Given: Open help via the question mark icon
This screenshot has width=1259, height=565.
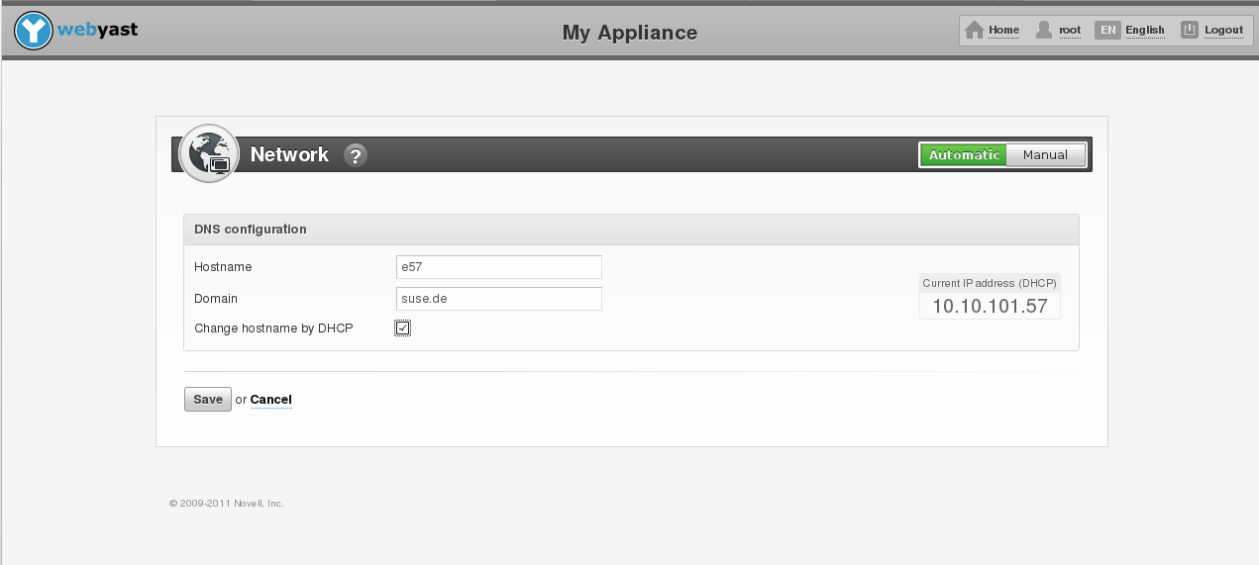Looking at the screenshot, I should point(356,155).
